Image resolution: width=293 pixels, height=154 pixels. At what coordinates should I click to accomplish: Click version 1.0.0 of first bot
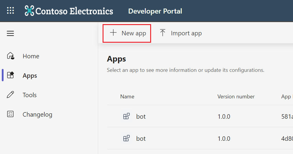pos(224,117)
